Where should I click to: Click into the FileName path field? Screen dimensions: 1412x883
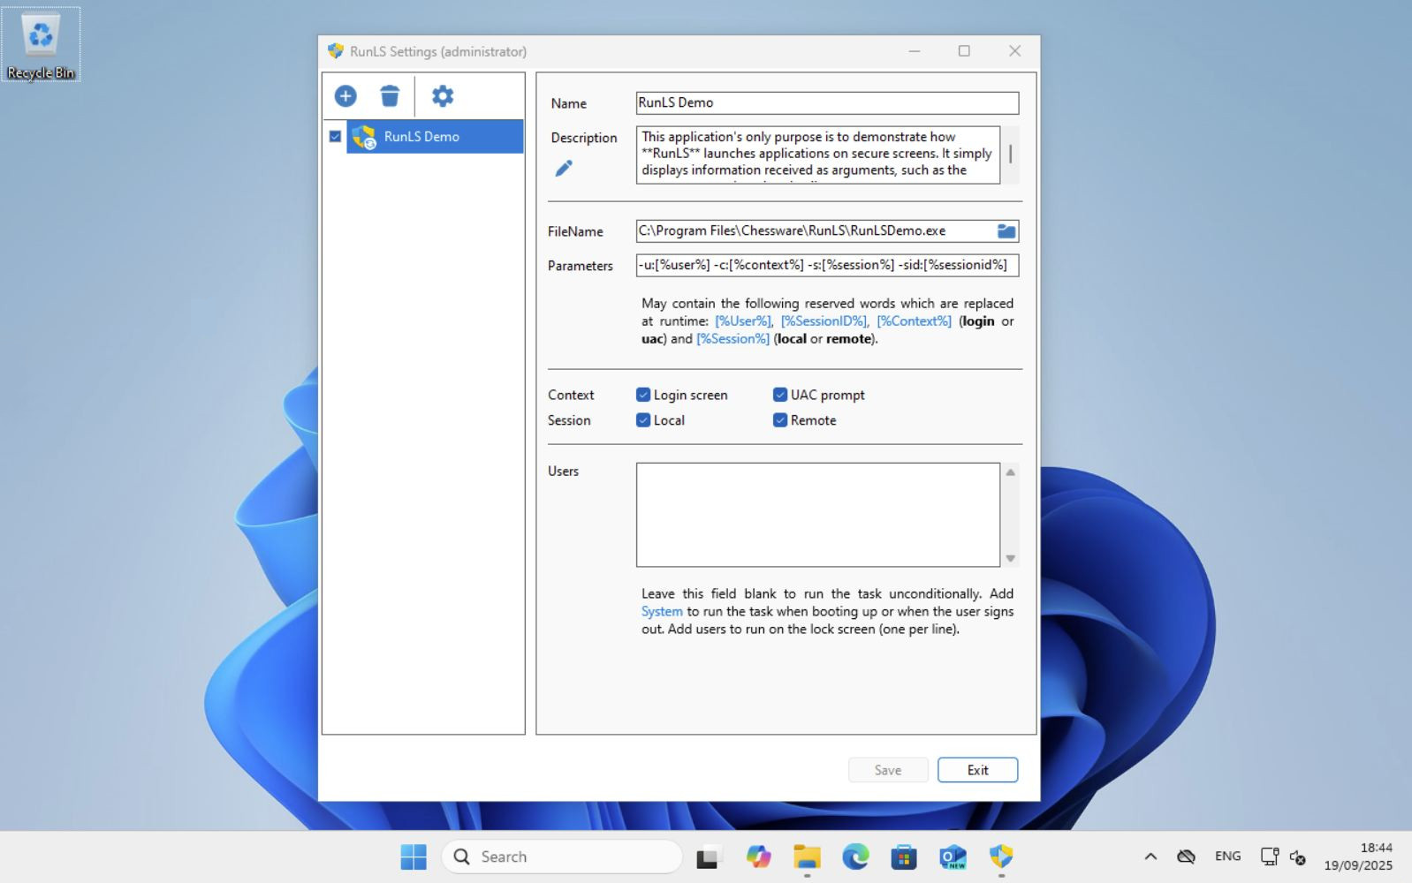(815, 231)
